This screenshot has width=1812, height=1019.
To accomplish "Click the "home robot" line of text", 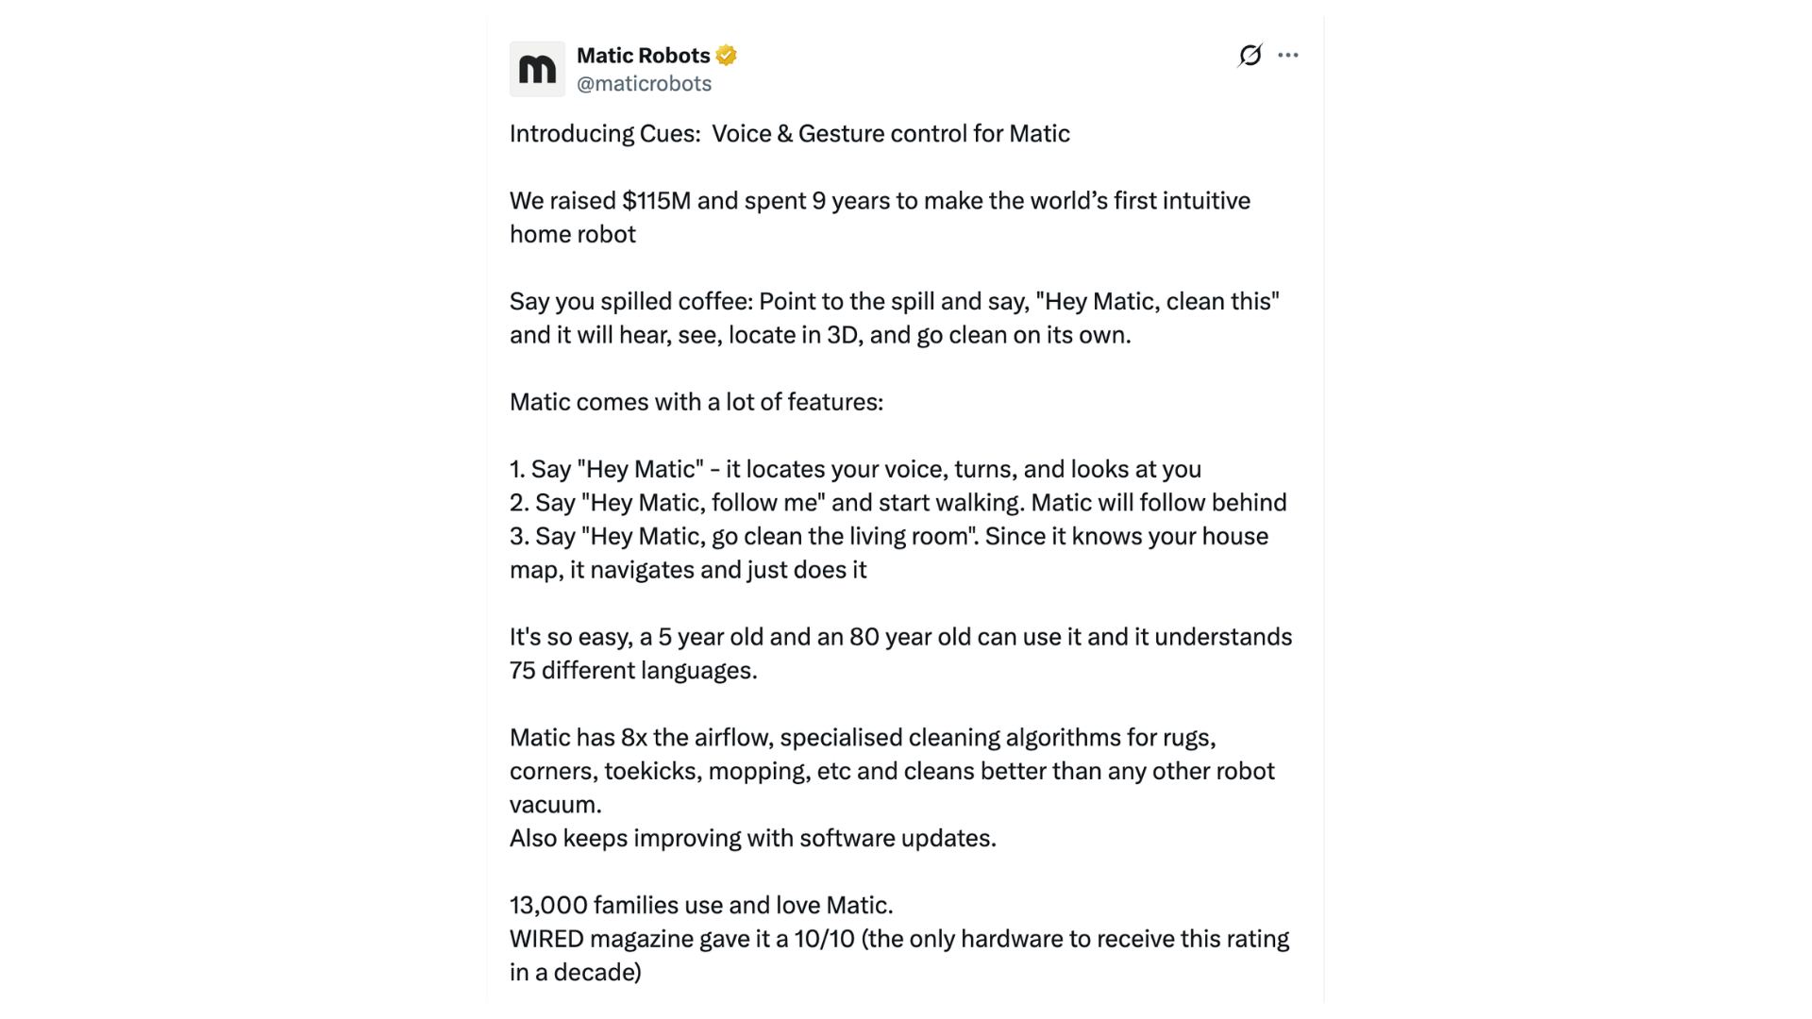I will (x=573, y=235).
